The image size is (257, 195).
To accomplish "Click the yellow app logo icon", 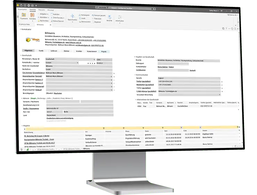I will tap(18, 5).
